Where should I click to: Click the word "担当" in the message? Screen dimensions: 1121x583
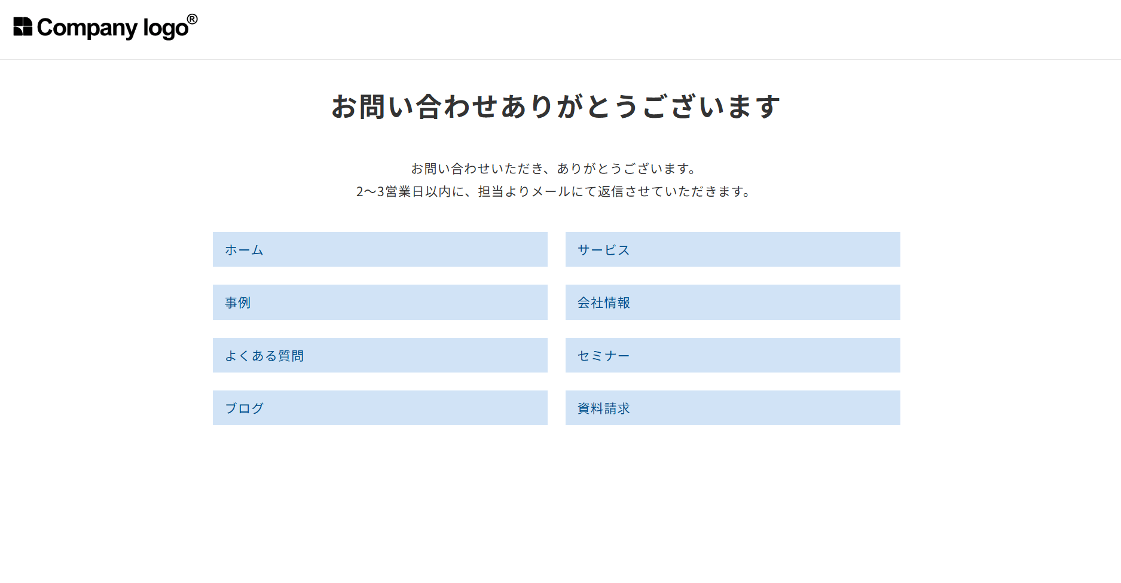click(x=491, y=191)
